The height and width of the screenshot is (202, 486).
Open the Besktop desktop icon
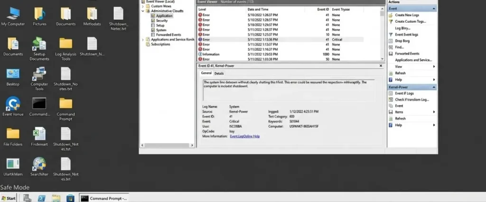click(x=13, y=77)
